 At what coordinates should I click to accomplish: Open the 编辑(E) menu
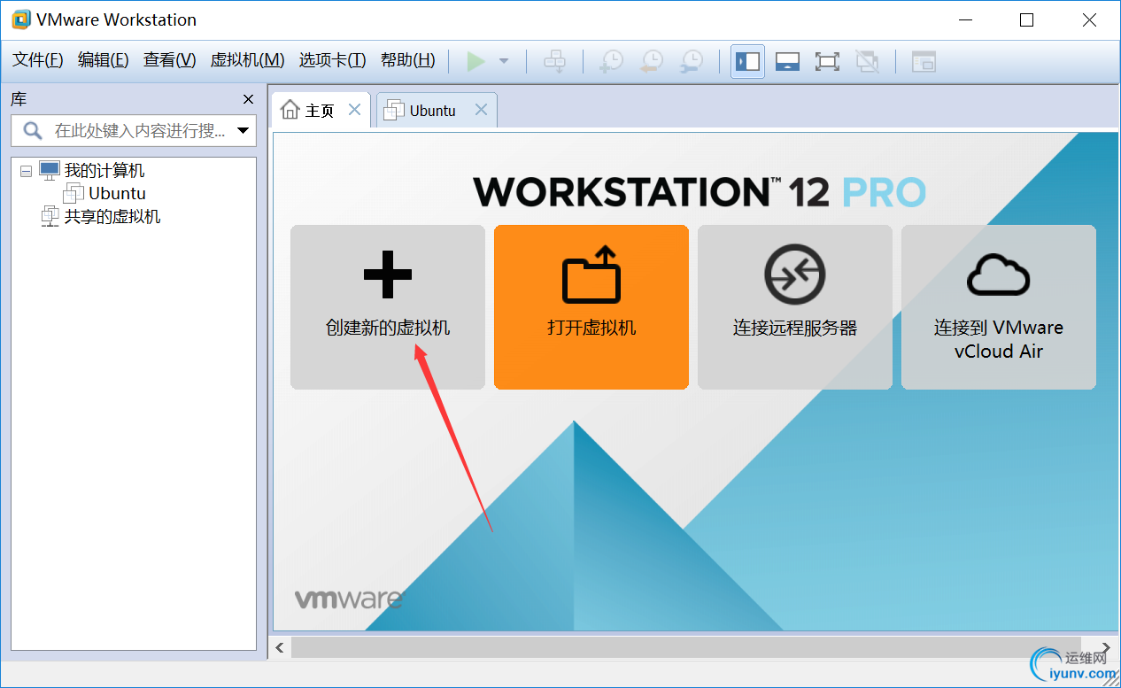(x=103, y=60)
